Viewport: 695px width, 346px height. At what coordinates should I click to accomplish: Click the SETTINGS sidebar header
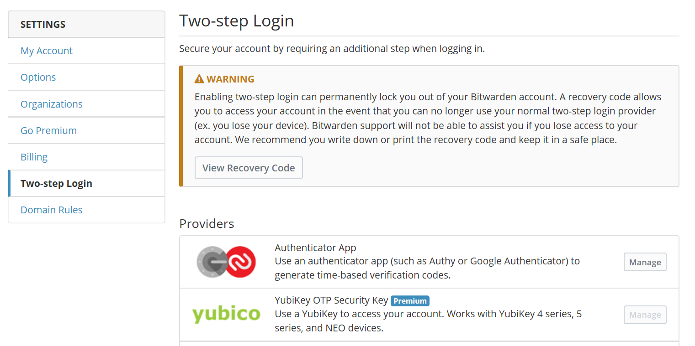(43, 25)
